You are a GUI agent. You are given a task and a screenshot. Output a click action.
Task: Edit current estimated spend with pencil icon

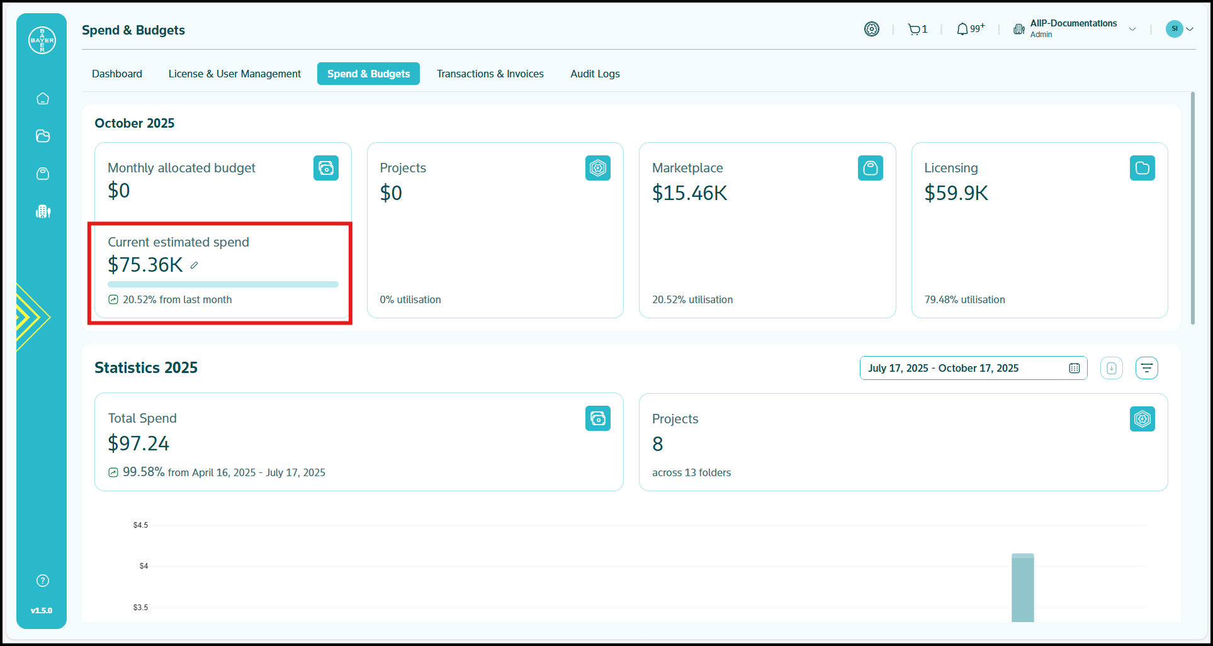[195, 265]
